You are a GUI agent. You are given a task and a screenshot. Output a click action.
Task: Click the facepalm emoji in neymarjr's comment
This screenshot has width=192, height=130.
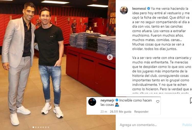(117, 105)
